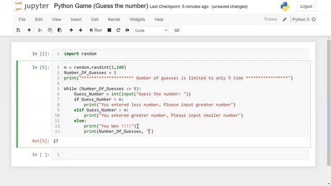Open the View menu
331x186 pixels.
click(56, 20)
